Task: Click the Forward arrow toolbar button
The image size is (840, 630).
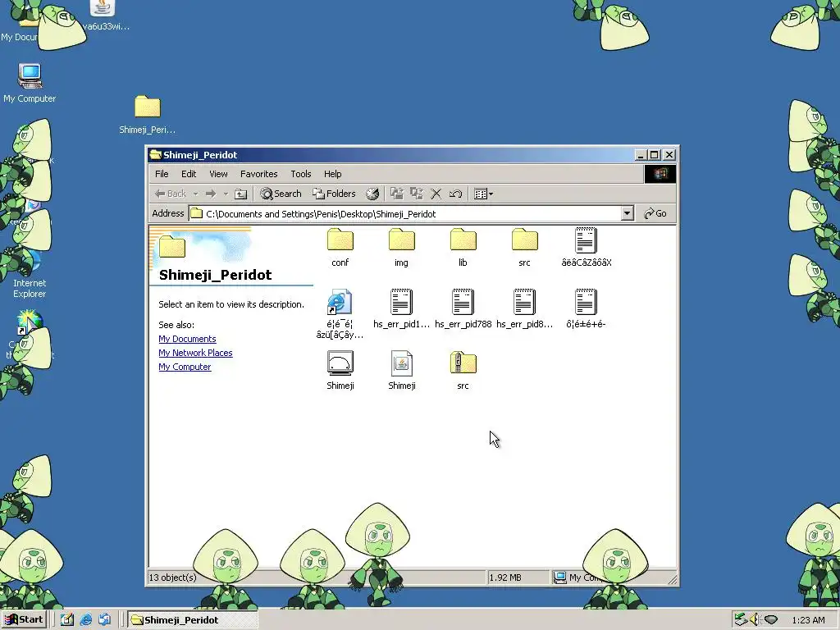Action: click(x=211, y=194)
